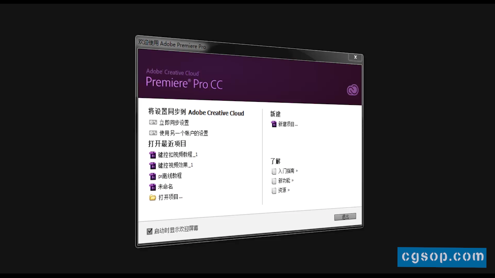
Task: Click the Pr icon for 键控扣视频教程_1
Action: (x=152, y=155)
